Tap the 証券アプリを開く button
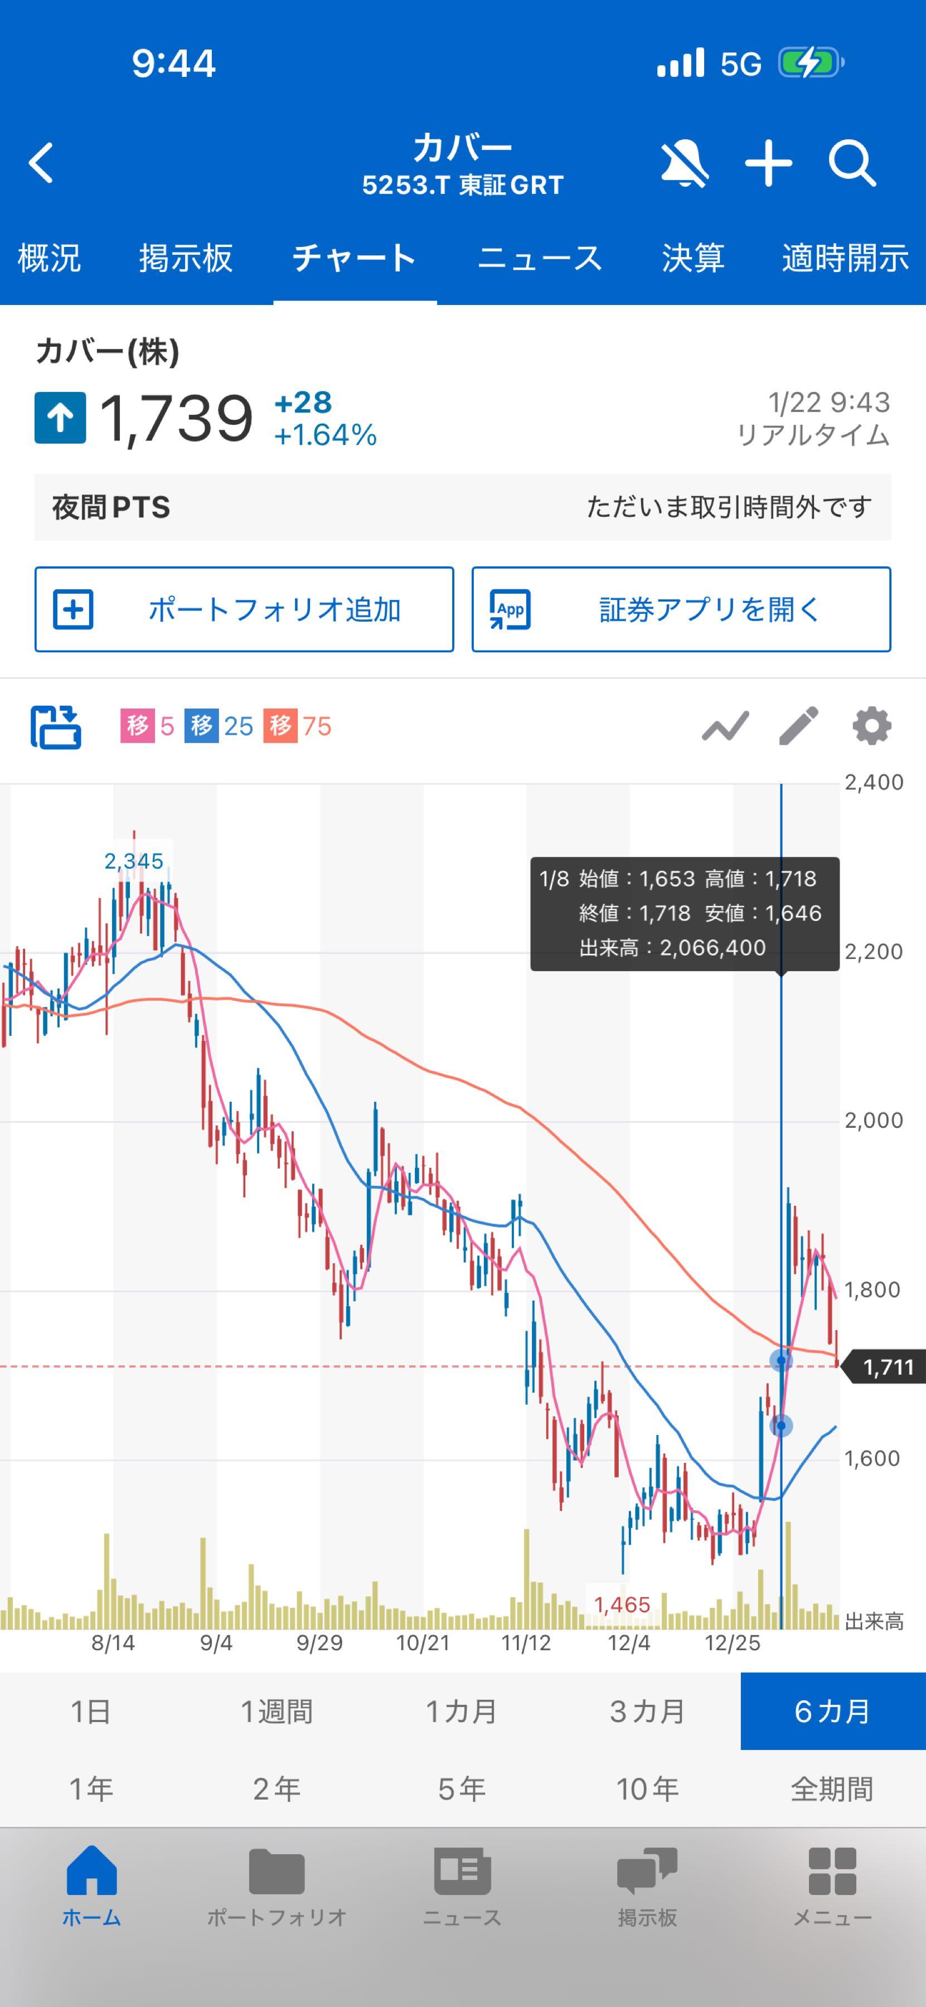The width and height of the screenshot is (926, 2007). pyautogui.click(x=681, y=610)
